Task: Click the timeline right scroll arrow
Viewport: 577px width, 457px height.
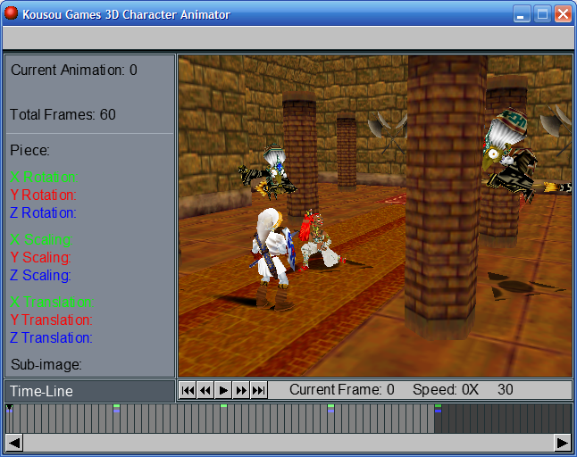Action: tap(563, 443)
